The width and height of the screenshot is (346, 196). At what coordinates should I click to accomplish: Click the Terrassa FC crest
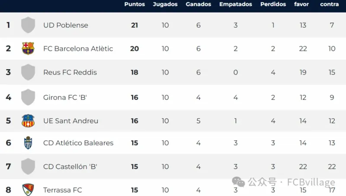tap(28, 189)
